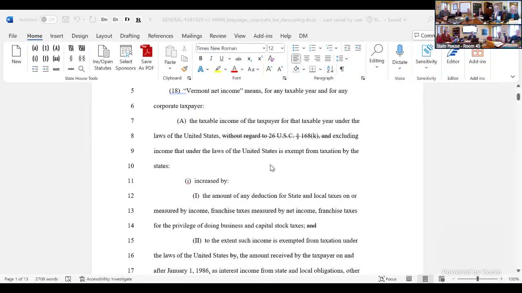This screenshot has width=522, height=293.
Task: Click the Focus button in status bar
Action: (x=387, y=279)
